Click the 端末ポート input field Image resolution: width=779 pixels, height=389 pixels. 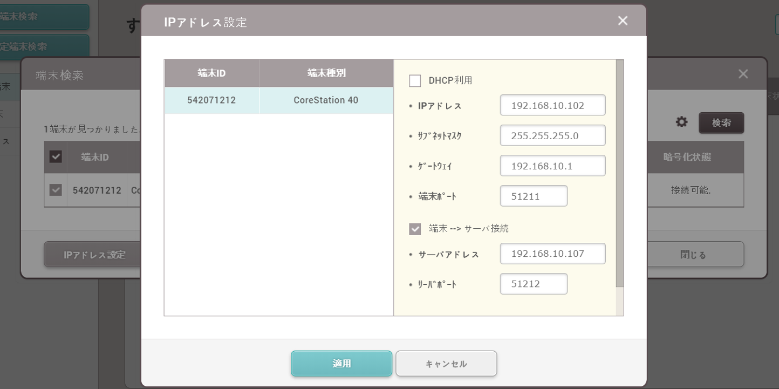[534, 196]
